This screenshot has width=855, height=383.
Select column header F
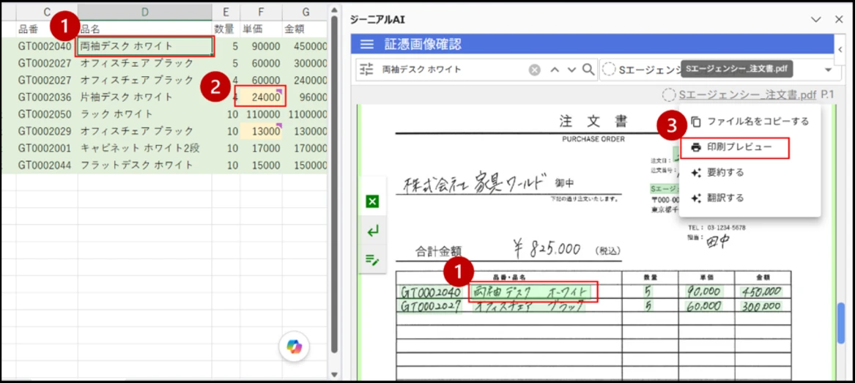tap(262, 12)
